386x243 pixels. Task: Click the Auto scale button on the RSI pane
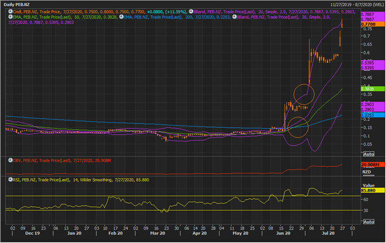(x=369, y=222)
